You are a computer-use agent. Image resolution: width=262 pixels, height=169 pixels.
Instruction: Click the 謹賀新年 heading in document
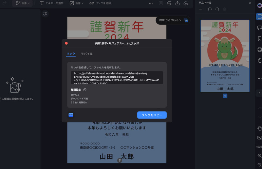coord(117,27)
